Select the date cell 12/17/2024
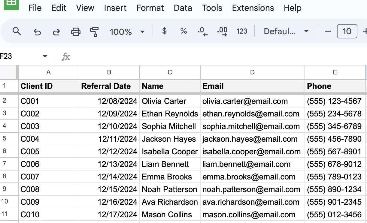367x223 pixels. pyautogui.click(x=109, y=215)
